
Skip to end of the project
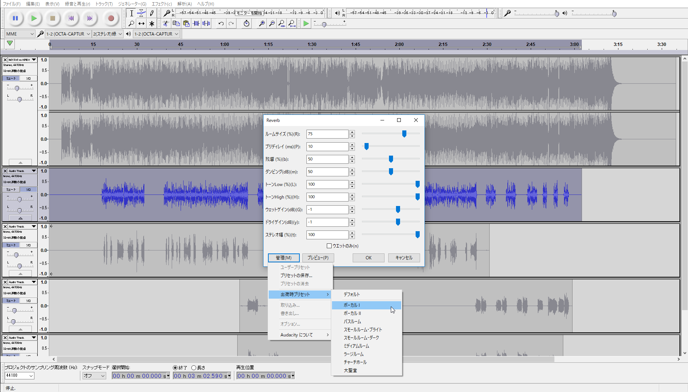(x=90, y=18)
